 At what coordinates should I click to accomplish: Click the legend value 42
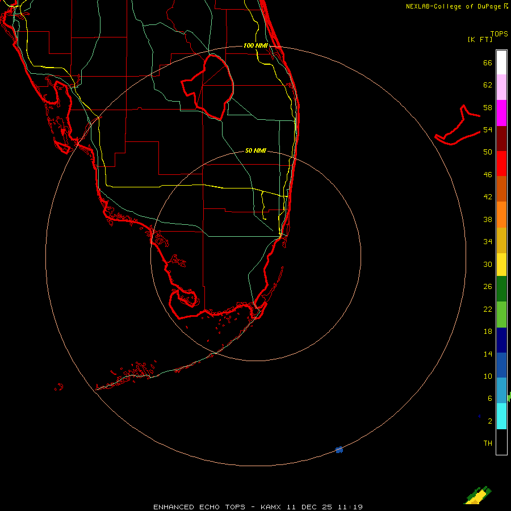(x=488, y=197)
